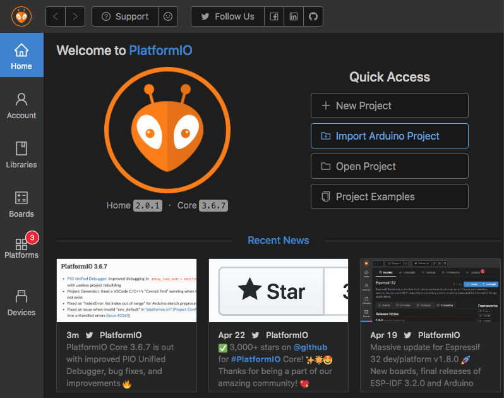Screen dimensions: 504x398
Task: Click the 3m timestamp on first card
Action: (73, 335)
